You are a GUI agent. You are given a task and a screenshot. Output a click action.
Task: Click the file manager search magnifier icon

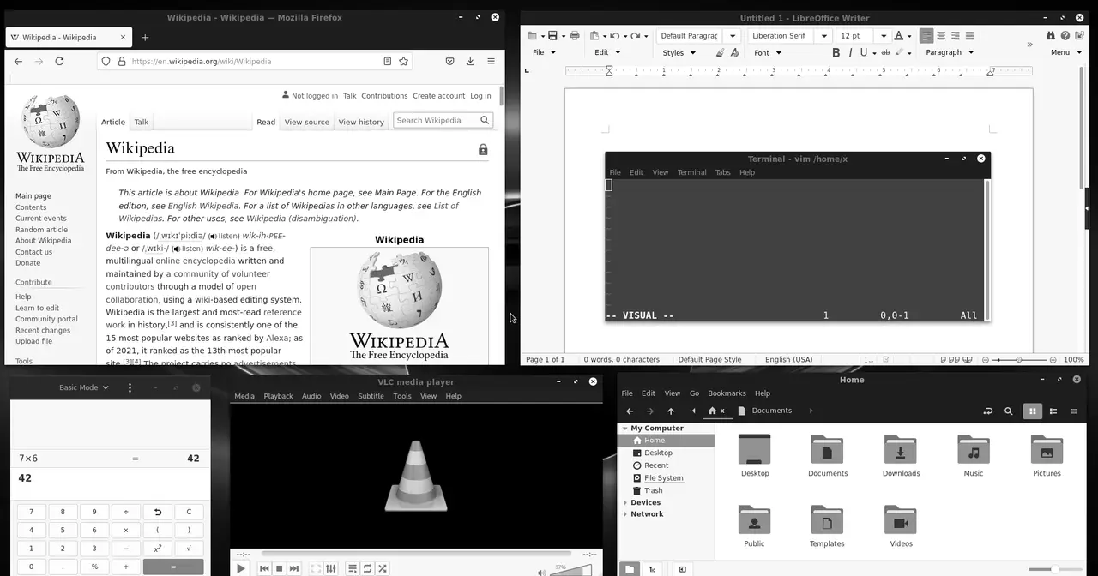[x=1009, y=411]
